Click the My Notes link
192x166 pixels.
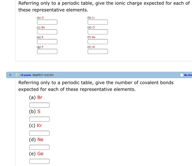188,75
